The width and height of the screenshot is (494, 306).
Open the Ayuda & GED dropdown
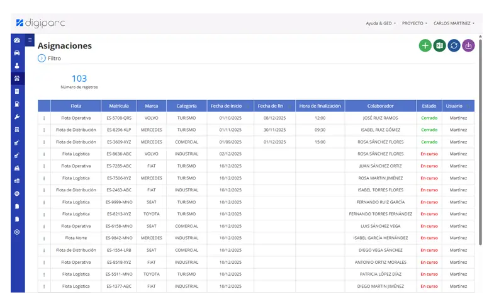381,23
